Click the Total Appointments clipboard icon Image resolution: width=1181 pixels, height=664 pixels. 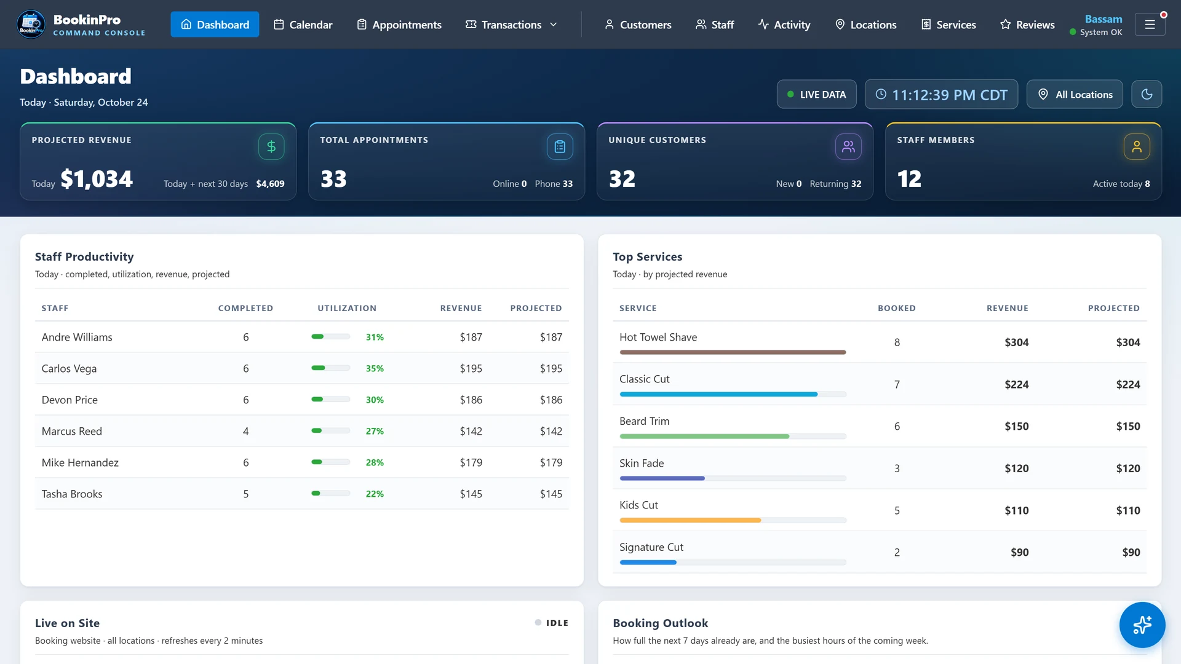(560, 146)
